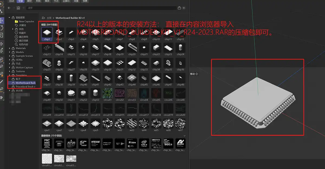
Task: Click the 主页 breadcrumb link
Action: (49, 18)
